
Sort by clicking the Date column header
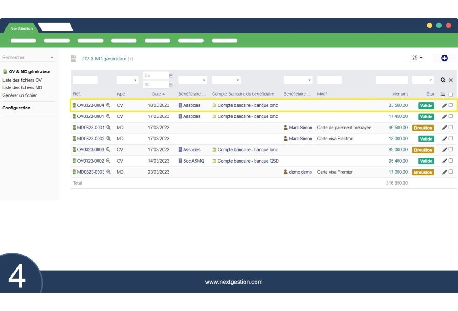158,94
